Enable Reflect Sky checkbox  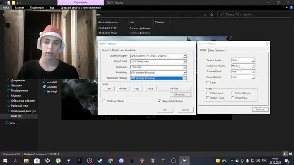pyautogui.click(x=232, y=98)
